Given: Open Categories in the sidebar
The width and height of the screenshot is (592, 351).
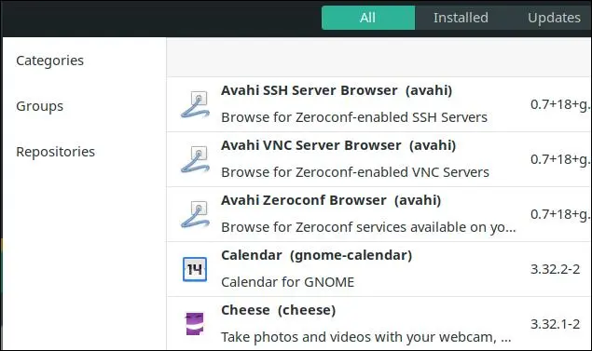Looking at the screenshot, I should point(49,61).
